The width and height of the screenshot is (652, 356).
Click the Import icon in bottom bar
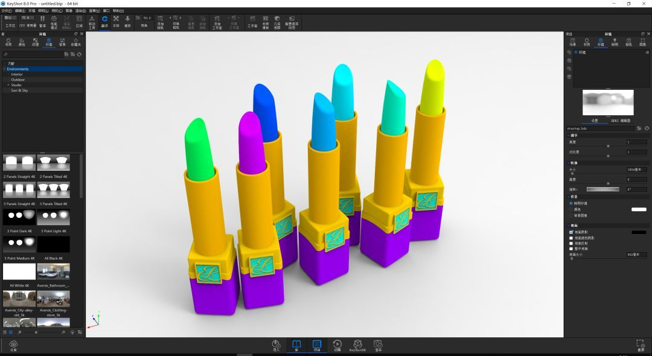coord(276,345)
